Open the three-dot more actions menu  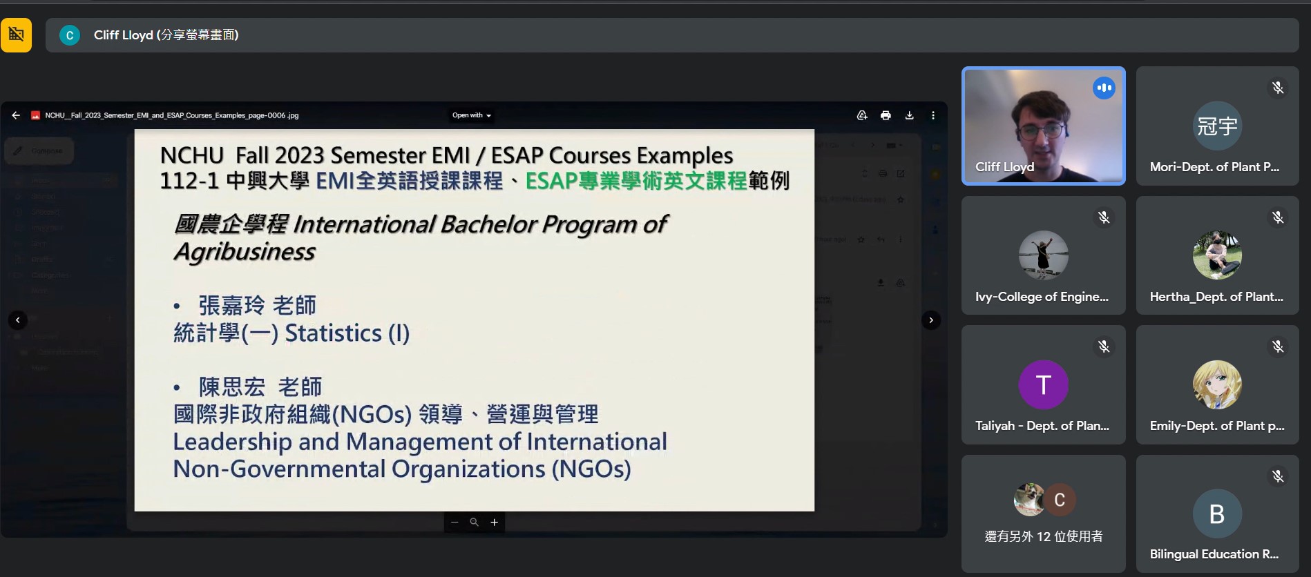pyautogui.click(x=933, y=115)
